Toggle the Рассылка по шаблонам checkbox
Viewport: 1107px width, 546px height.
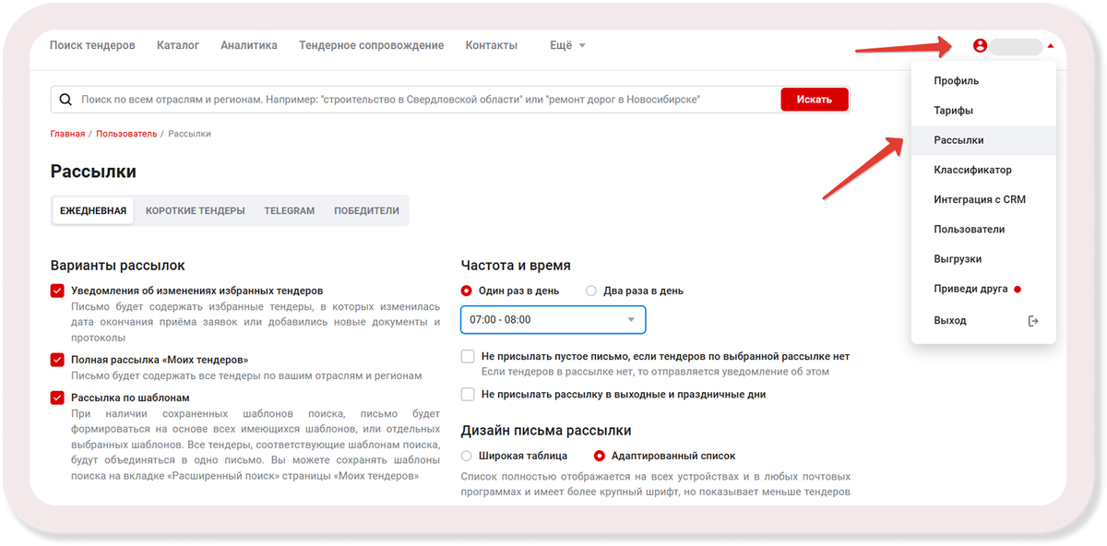(57, 398)
